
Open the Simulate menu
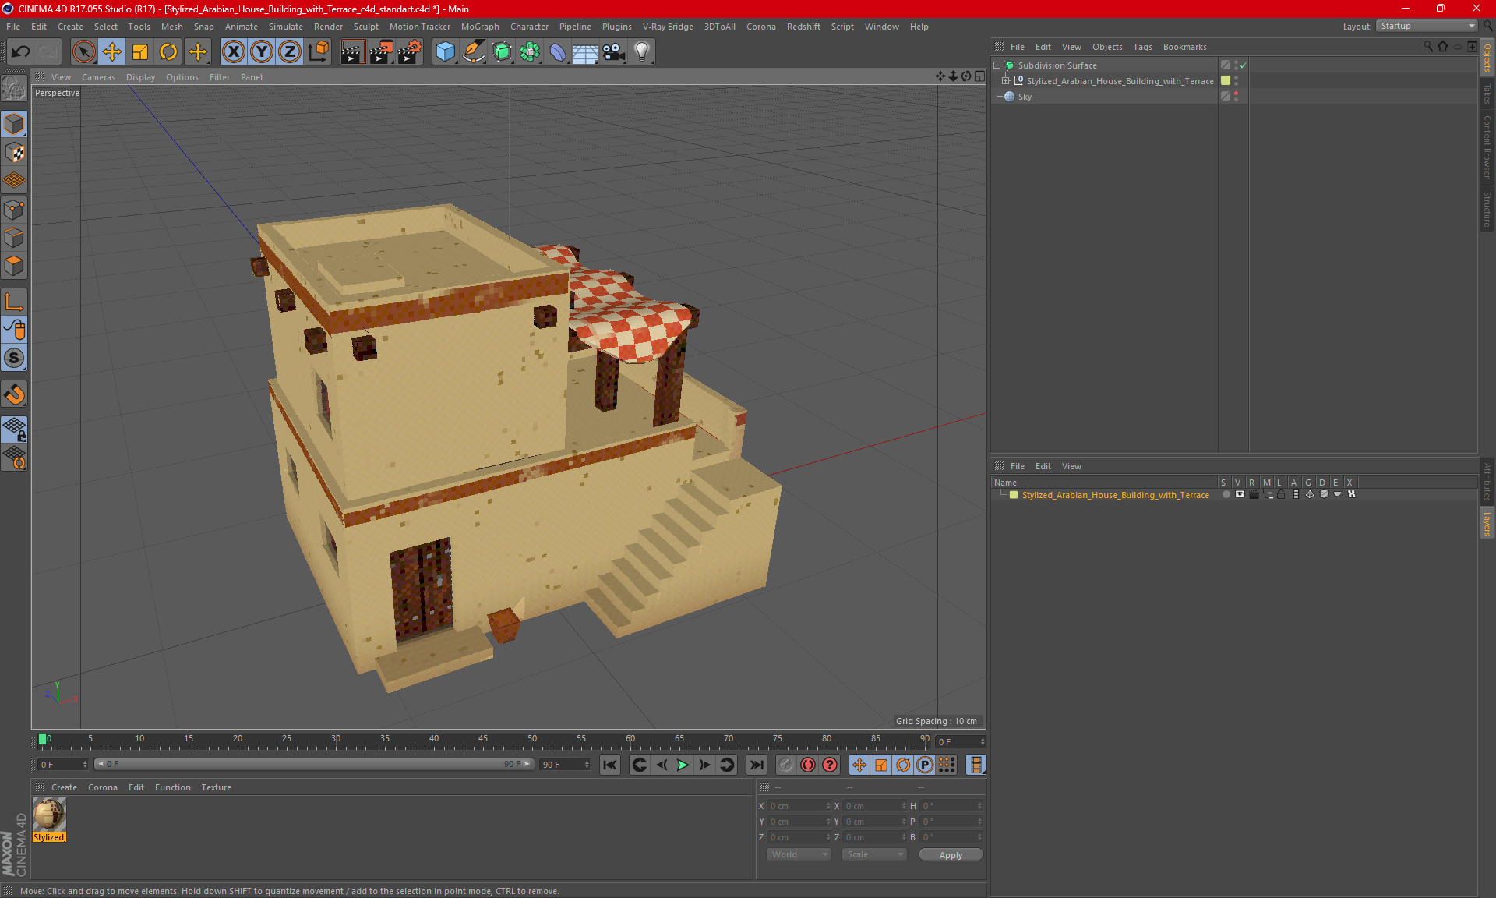[286, 27]
